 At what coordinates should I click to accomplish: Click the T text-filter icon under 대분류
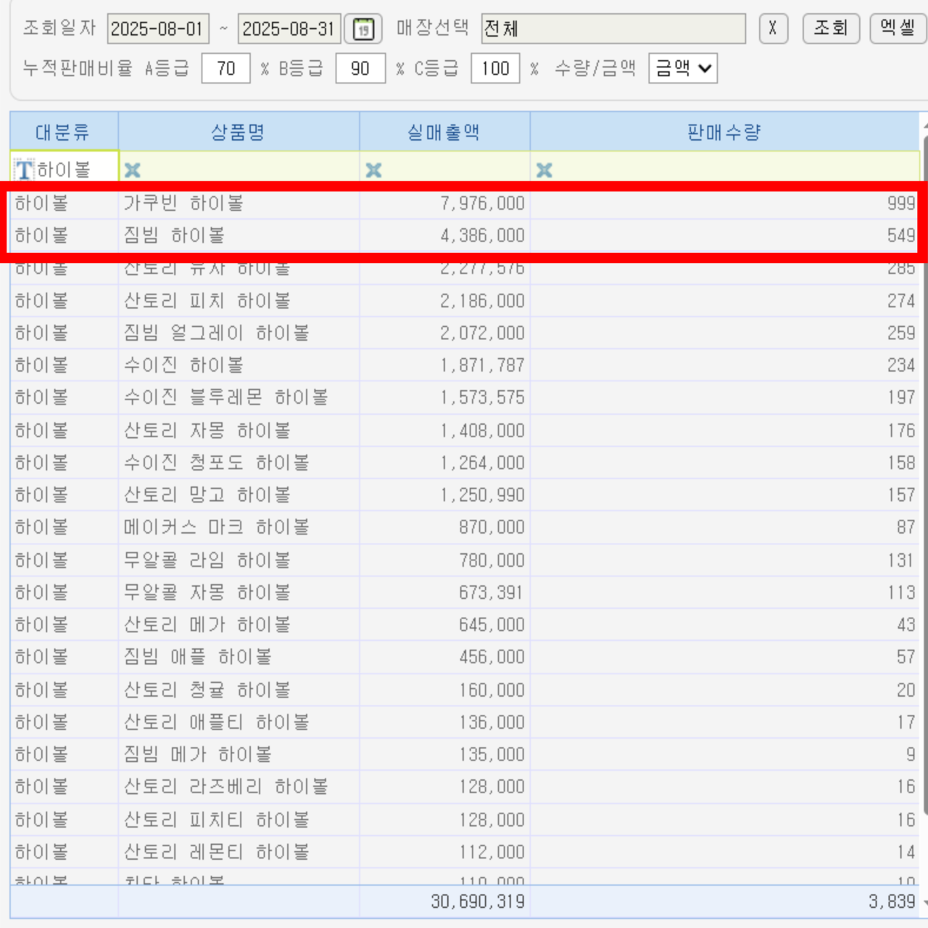point(25,170)
